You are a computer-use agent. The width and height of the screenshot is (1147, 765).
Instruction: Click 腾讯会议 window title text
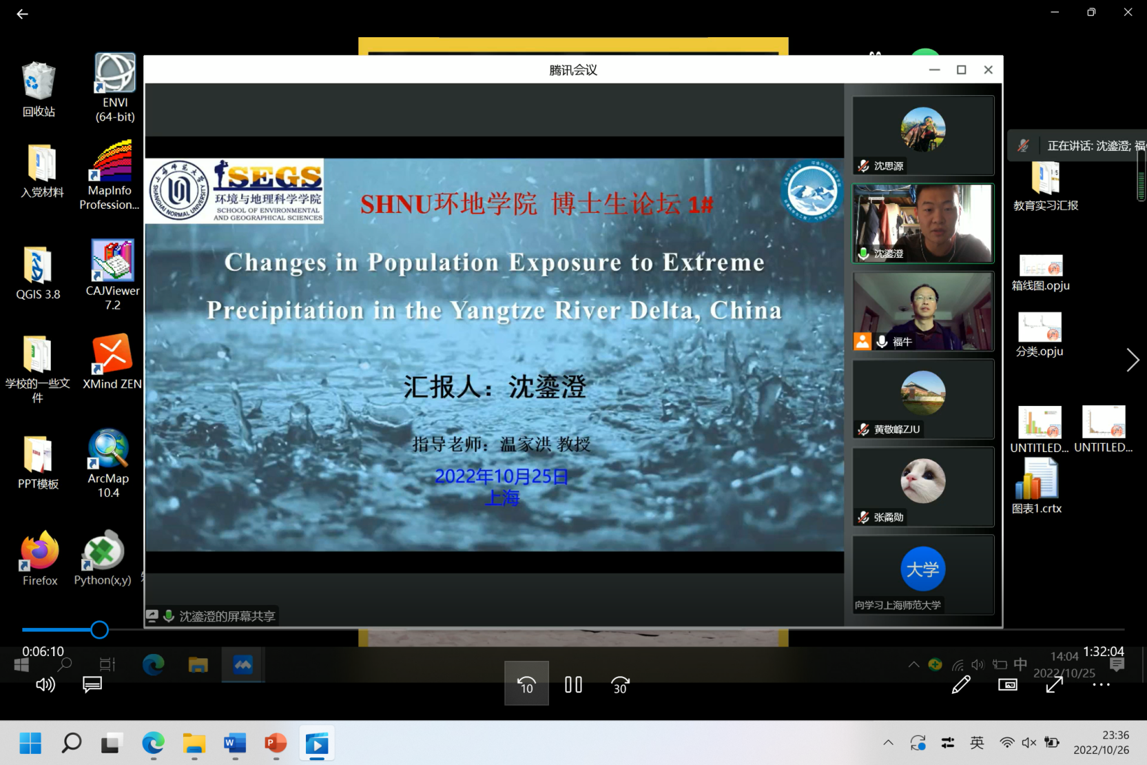(573, 70)
